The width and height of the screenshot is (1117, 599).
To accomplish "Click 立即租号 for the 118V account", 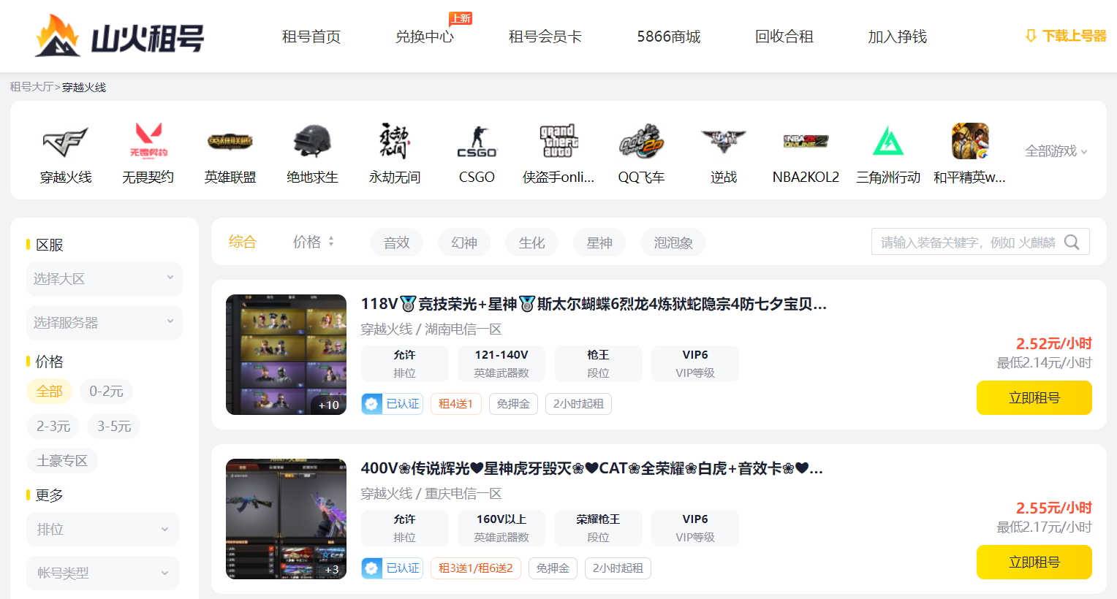I will (x=1034, y=398).
